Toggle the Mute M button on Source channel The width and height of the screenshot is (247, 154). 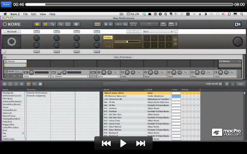pos(18,71)
